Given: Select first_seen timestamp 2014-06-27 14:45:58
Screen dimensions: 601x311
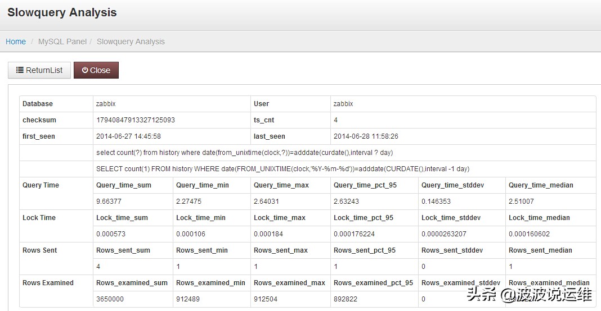Looking at the screenshot, I should [x=129, y=136].
